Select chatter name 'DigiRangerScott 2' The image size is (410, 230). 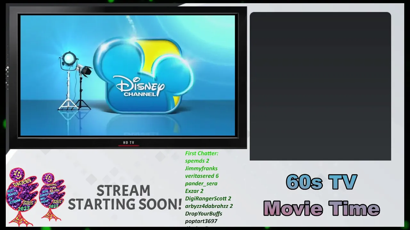[208, 198]
